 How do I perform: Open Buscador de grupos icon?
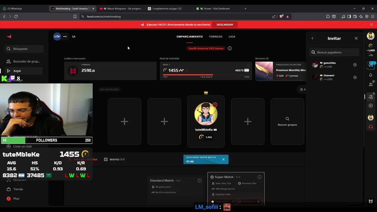tap(9, 61)
